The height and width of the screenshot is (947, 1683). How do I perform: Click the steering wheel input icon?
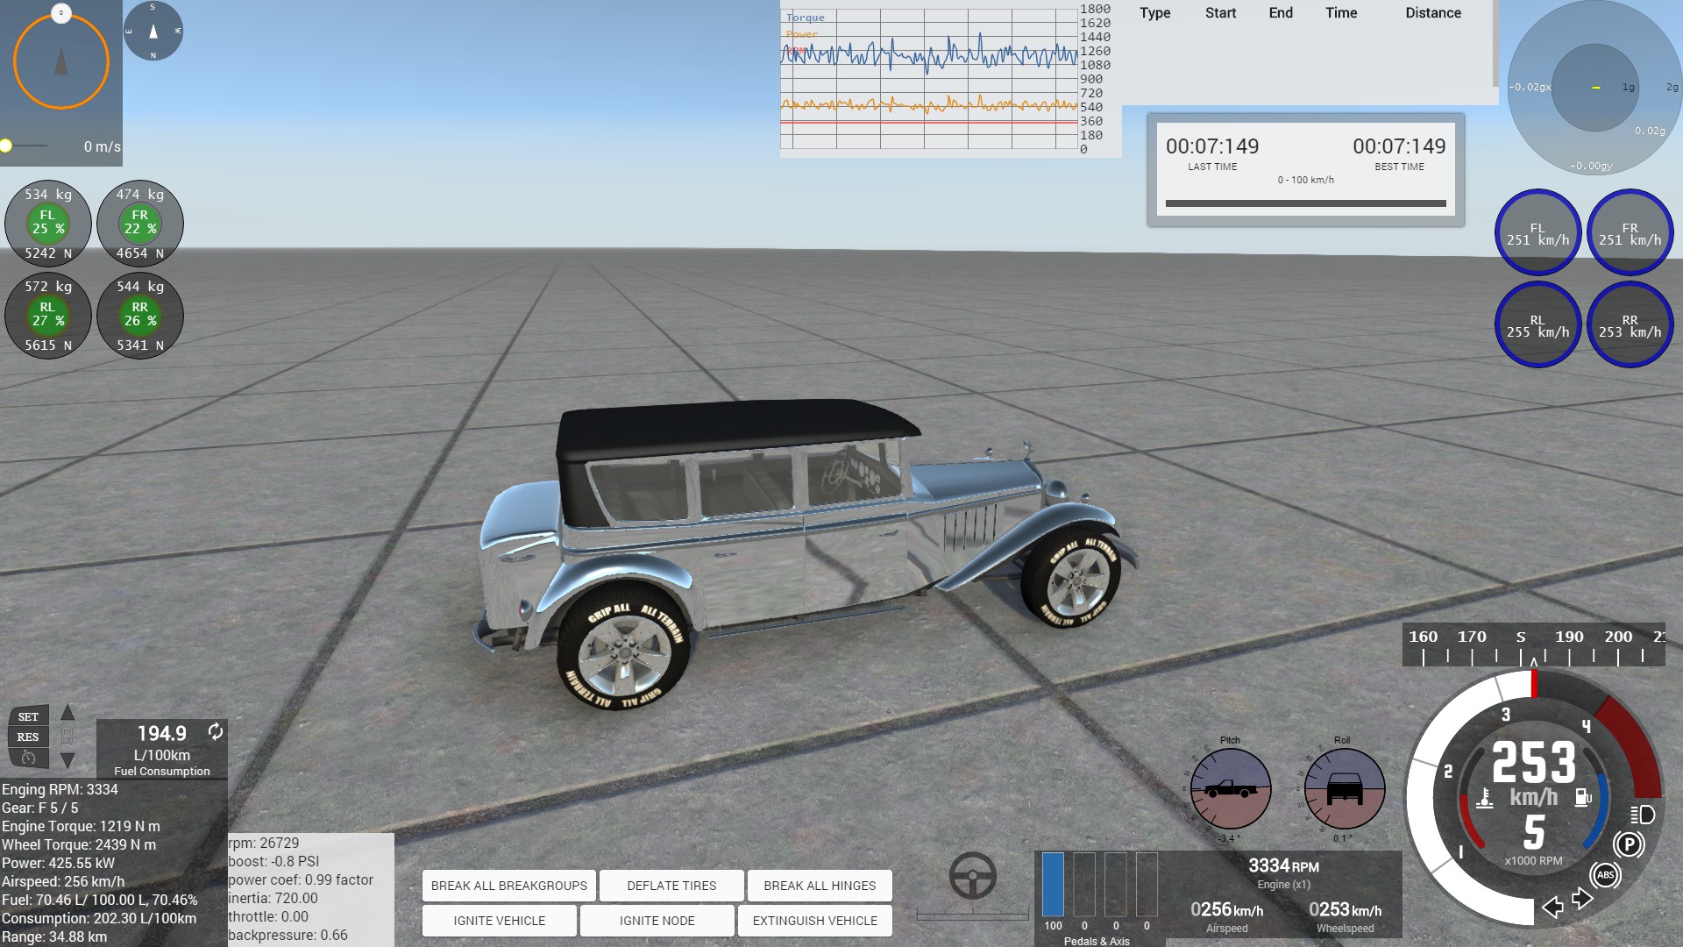(972, 875)
